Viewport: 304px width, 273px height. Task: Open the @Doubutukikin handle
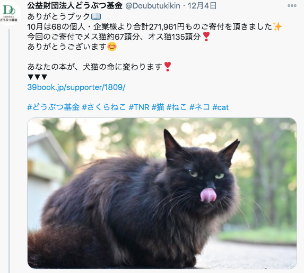(153, 6)
